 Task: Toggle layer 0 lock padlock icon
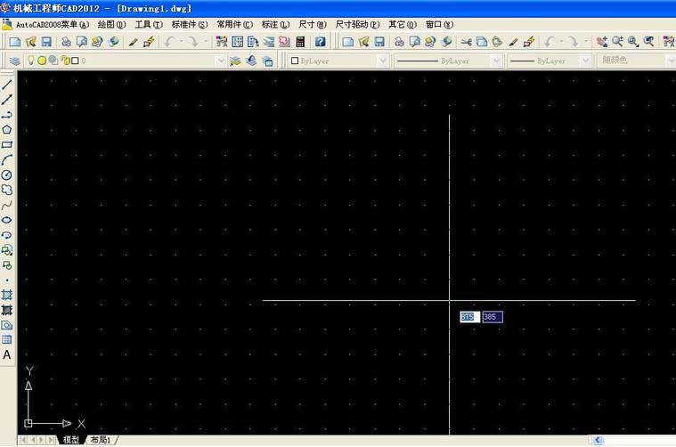tap(65, 61)
